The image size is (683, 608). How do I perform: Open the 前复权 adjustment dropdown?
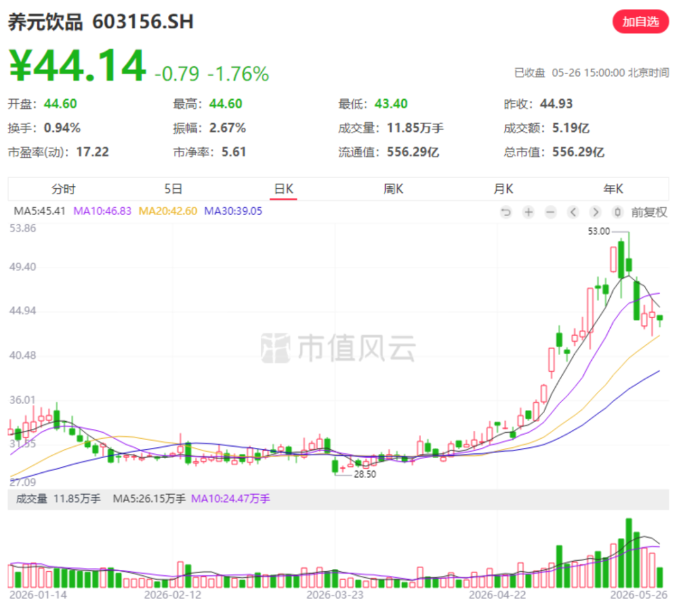click(x=649, y=212)
